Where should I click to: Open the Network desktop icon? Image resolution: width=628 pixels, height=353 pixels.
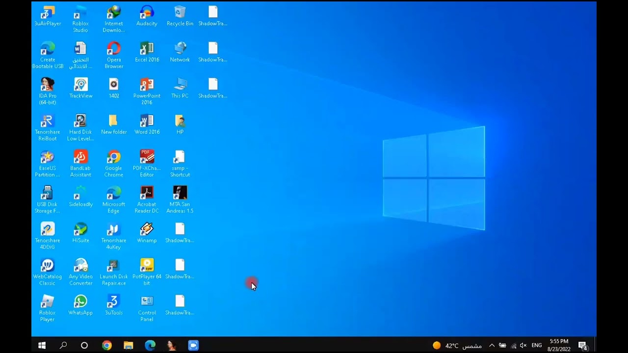coord(180,52)
